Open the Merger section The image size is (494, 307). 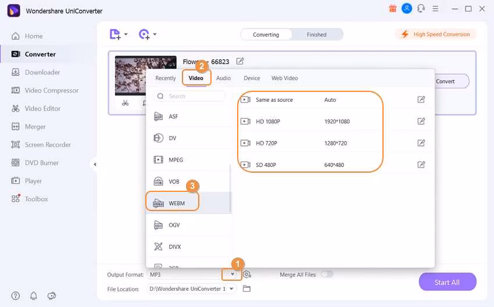point(28,127)
